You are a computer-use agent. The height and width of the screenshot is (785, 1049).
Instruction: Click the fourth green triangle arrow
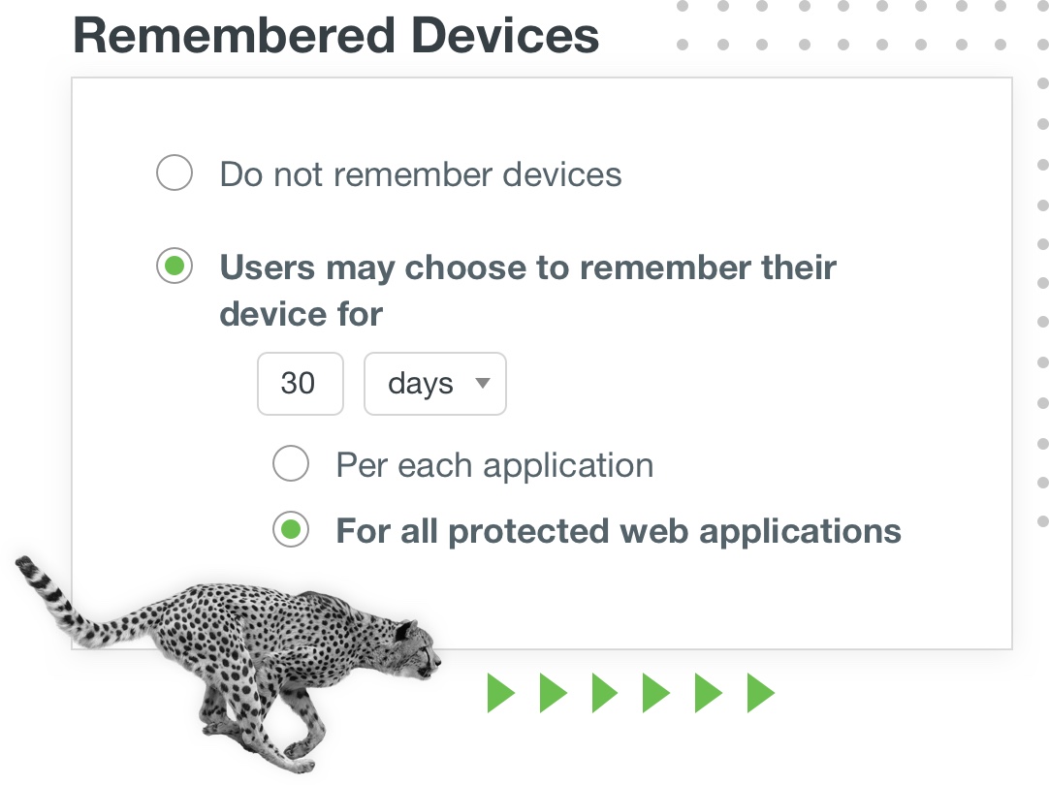tap(656, 694)
